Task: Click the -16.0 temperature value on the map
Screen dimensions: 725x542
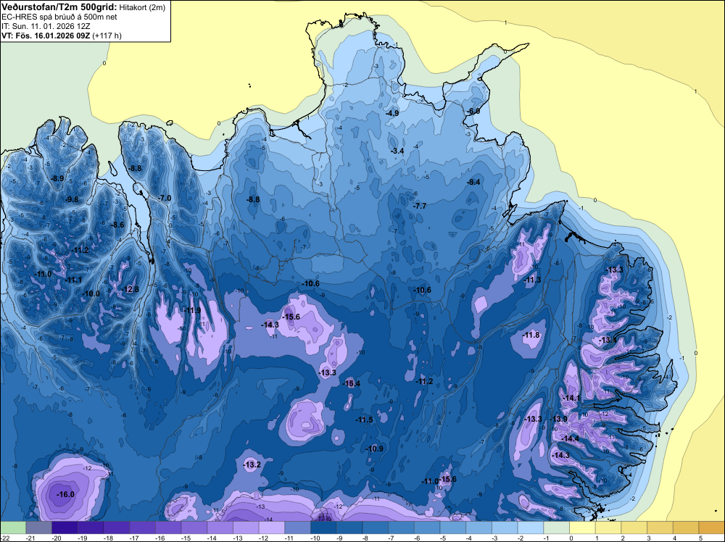Action: point(65,494)
